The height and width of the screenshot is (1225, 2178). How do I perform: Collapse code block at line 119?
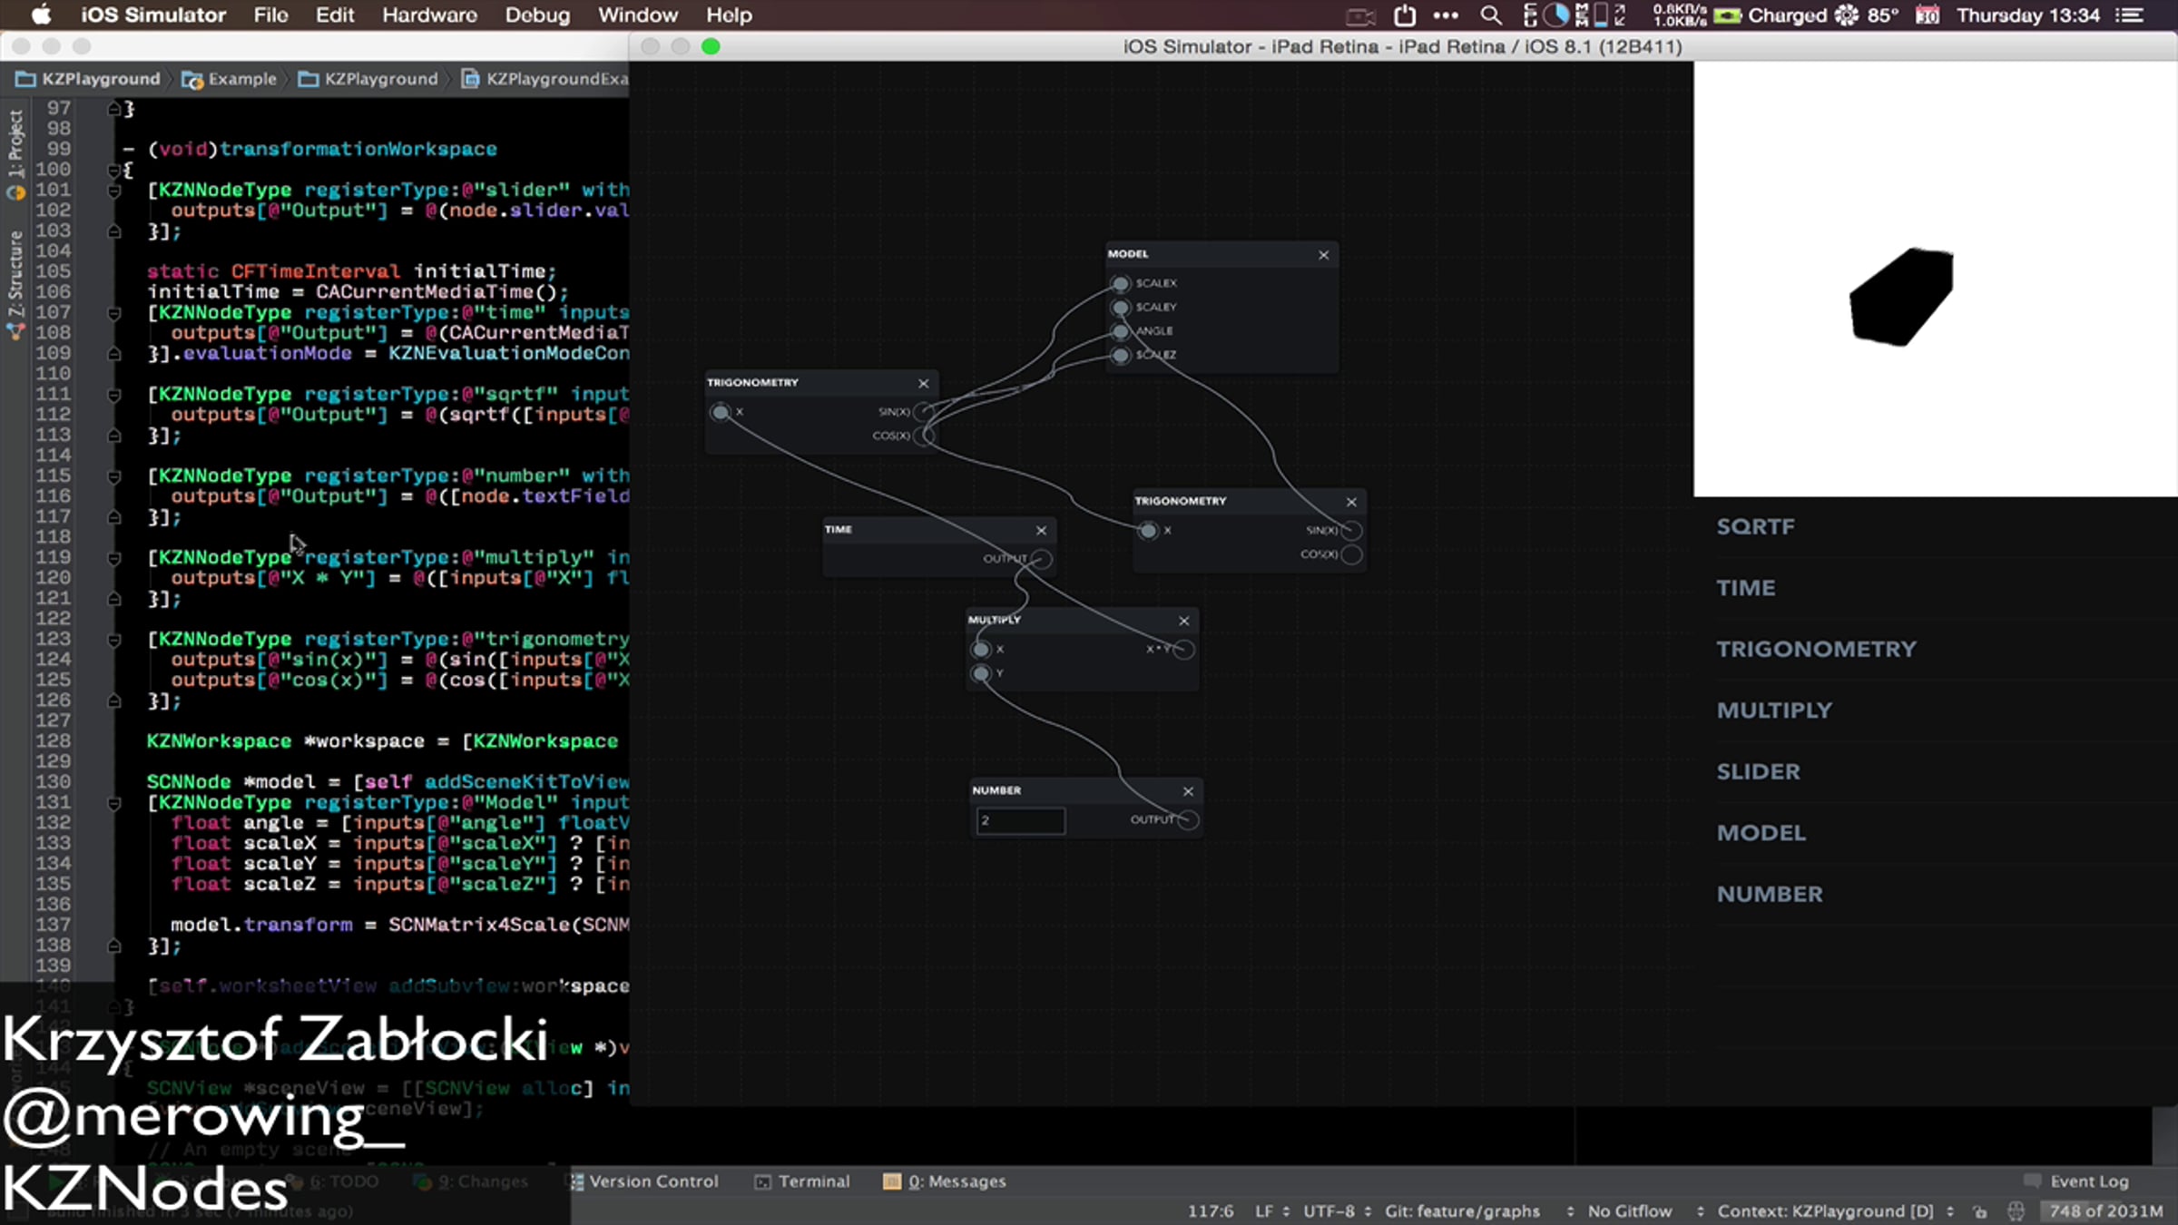pyautogui.click(x=114, y=558)
